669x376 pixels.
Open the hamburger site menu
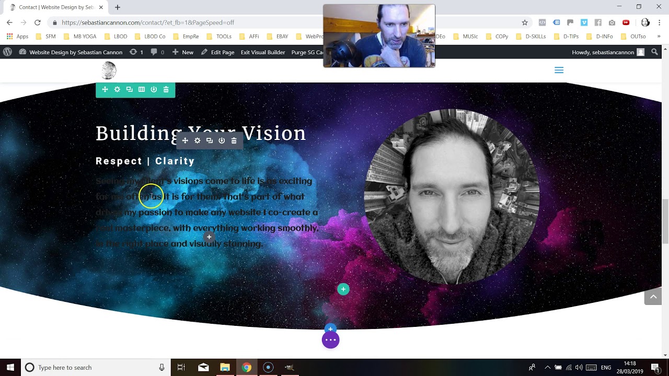(559, 70)
